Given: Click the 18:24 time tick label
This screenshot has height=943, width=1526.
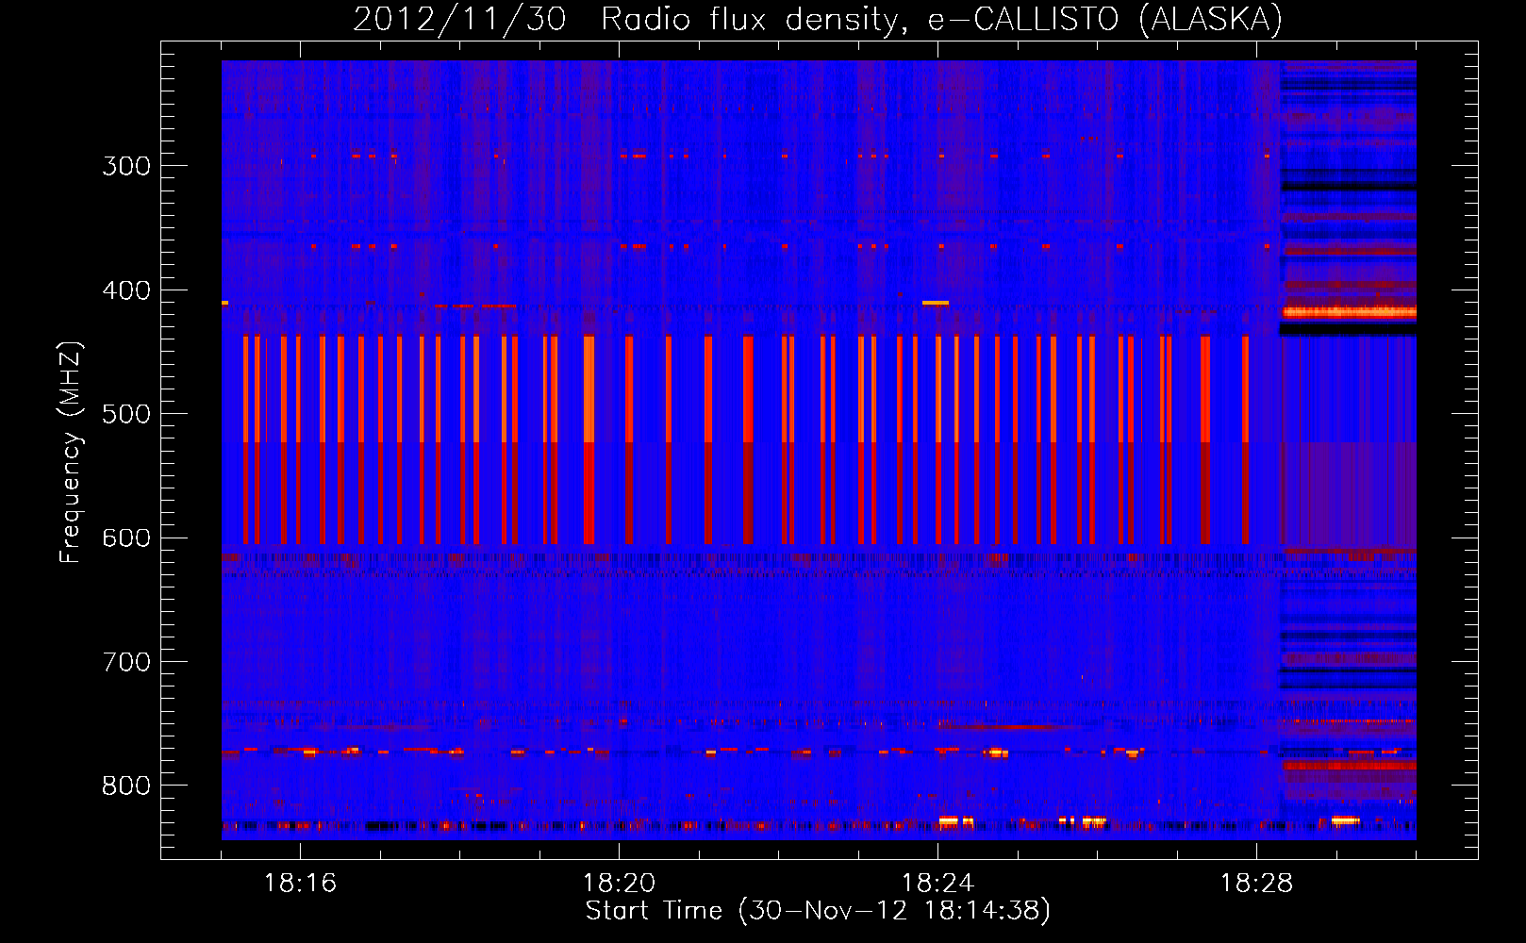Looking at the screenshot, I should (x=937, y=884).
